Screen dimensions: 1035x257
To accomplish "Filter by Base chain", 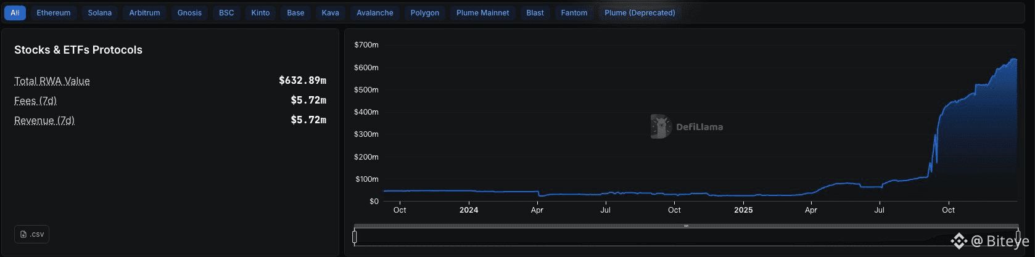I will (x=295, y=12).
